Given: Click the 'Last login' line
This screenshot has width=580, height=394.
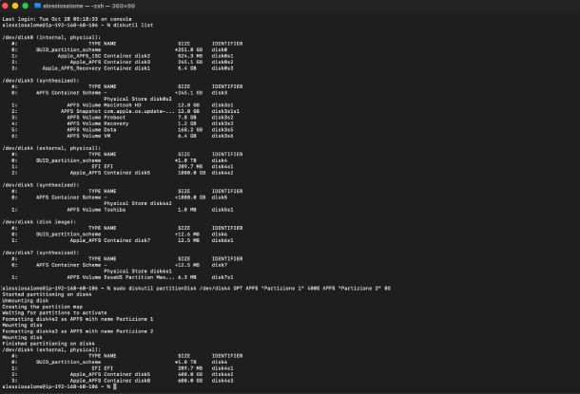Looking at the screenshot, I should [x=67, y=19].
